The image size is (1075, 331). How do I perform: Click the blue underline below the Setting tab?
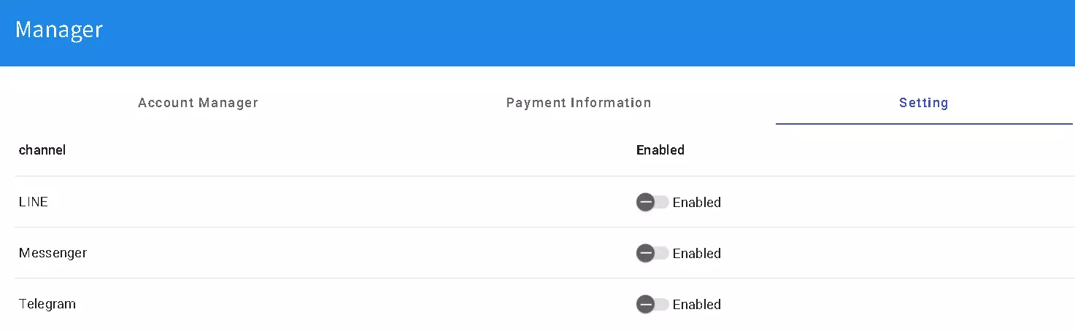923,124
